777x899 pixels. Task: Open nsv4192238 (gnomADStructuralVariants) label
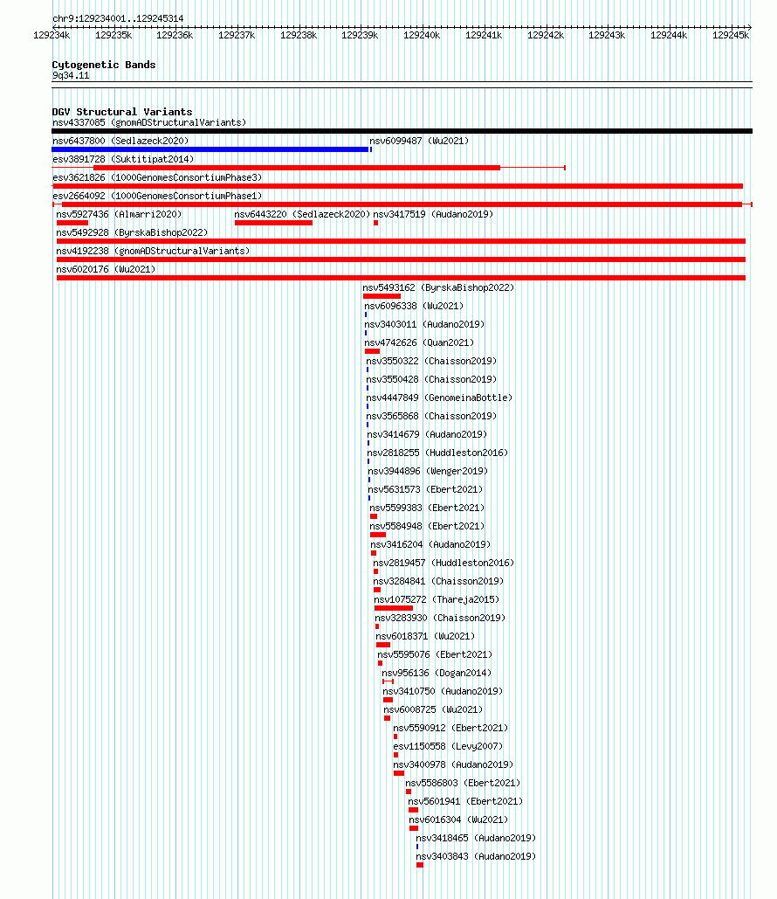(153, 251)
